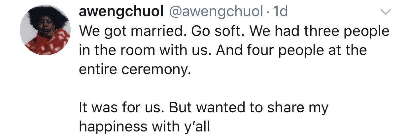The width and height of the screenshot is (410, 139).
Task: Click the red sweater in the avatar
Action: (46, 44)
